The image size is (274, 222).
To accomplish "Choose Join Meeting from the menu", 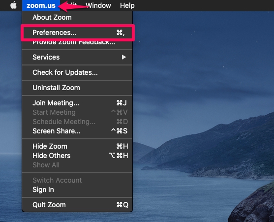I will (x=77, y=103).
